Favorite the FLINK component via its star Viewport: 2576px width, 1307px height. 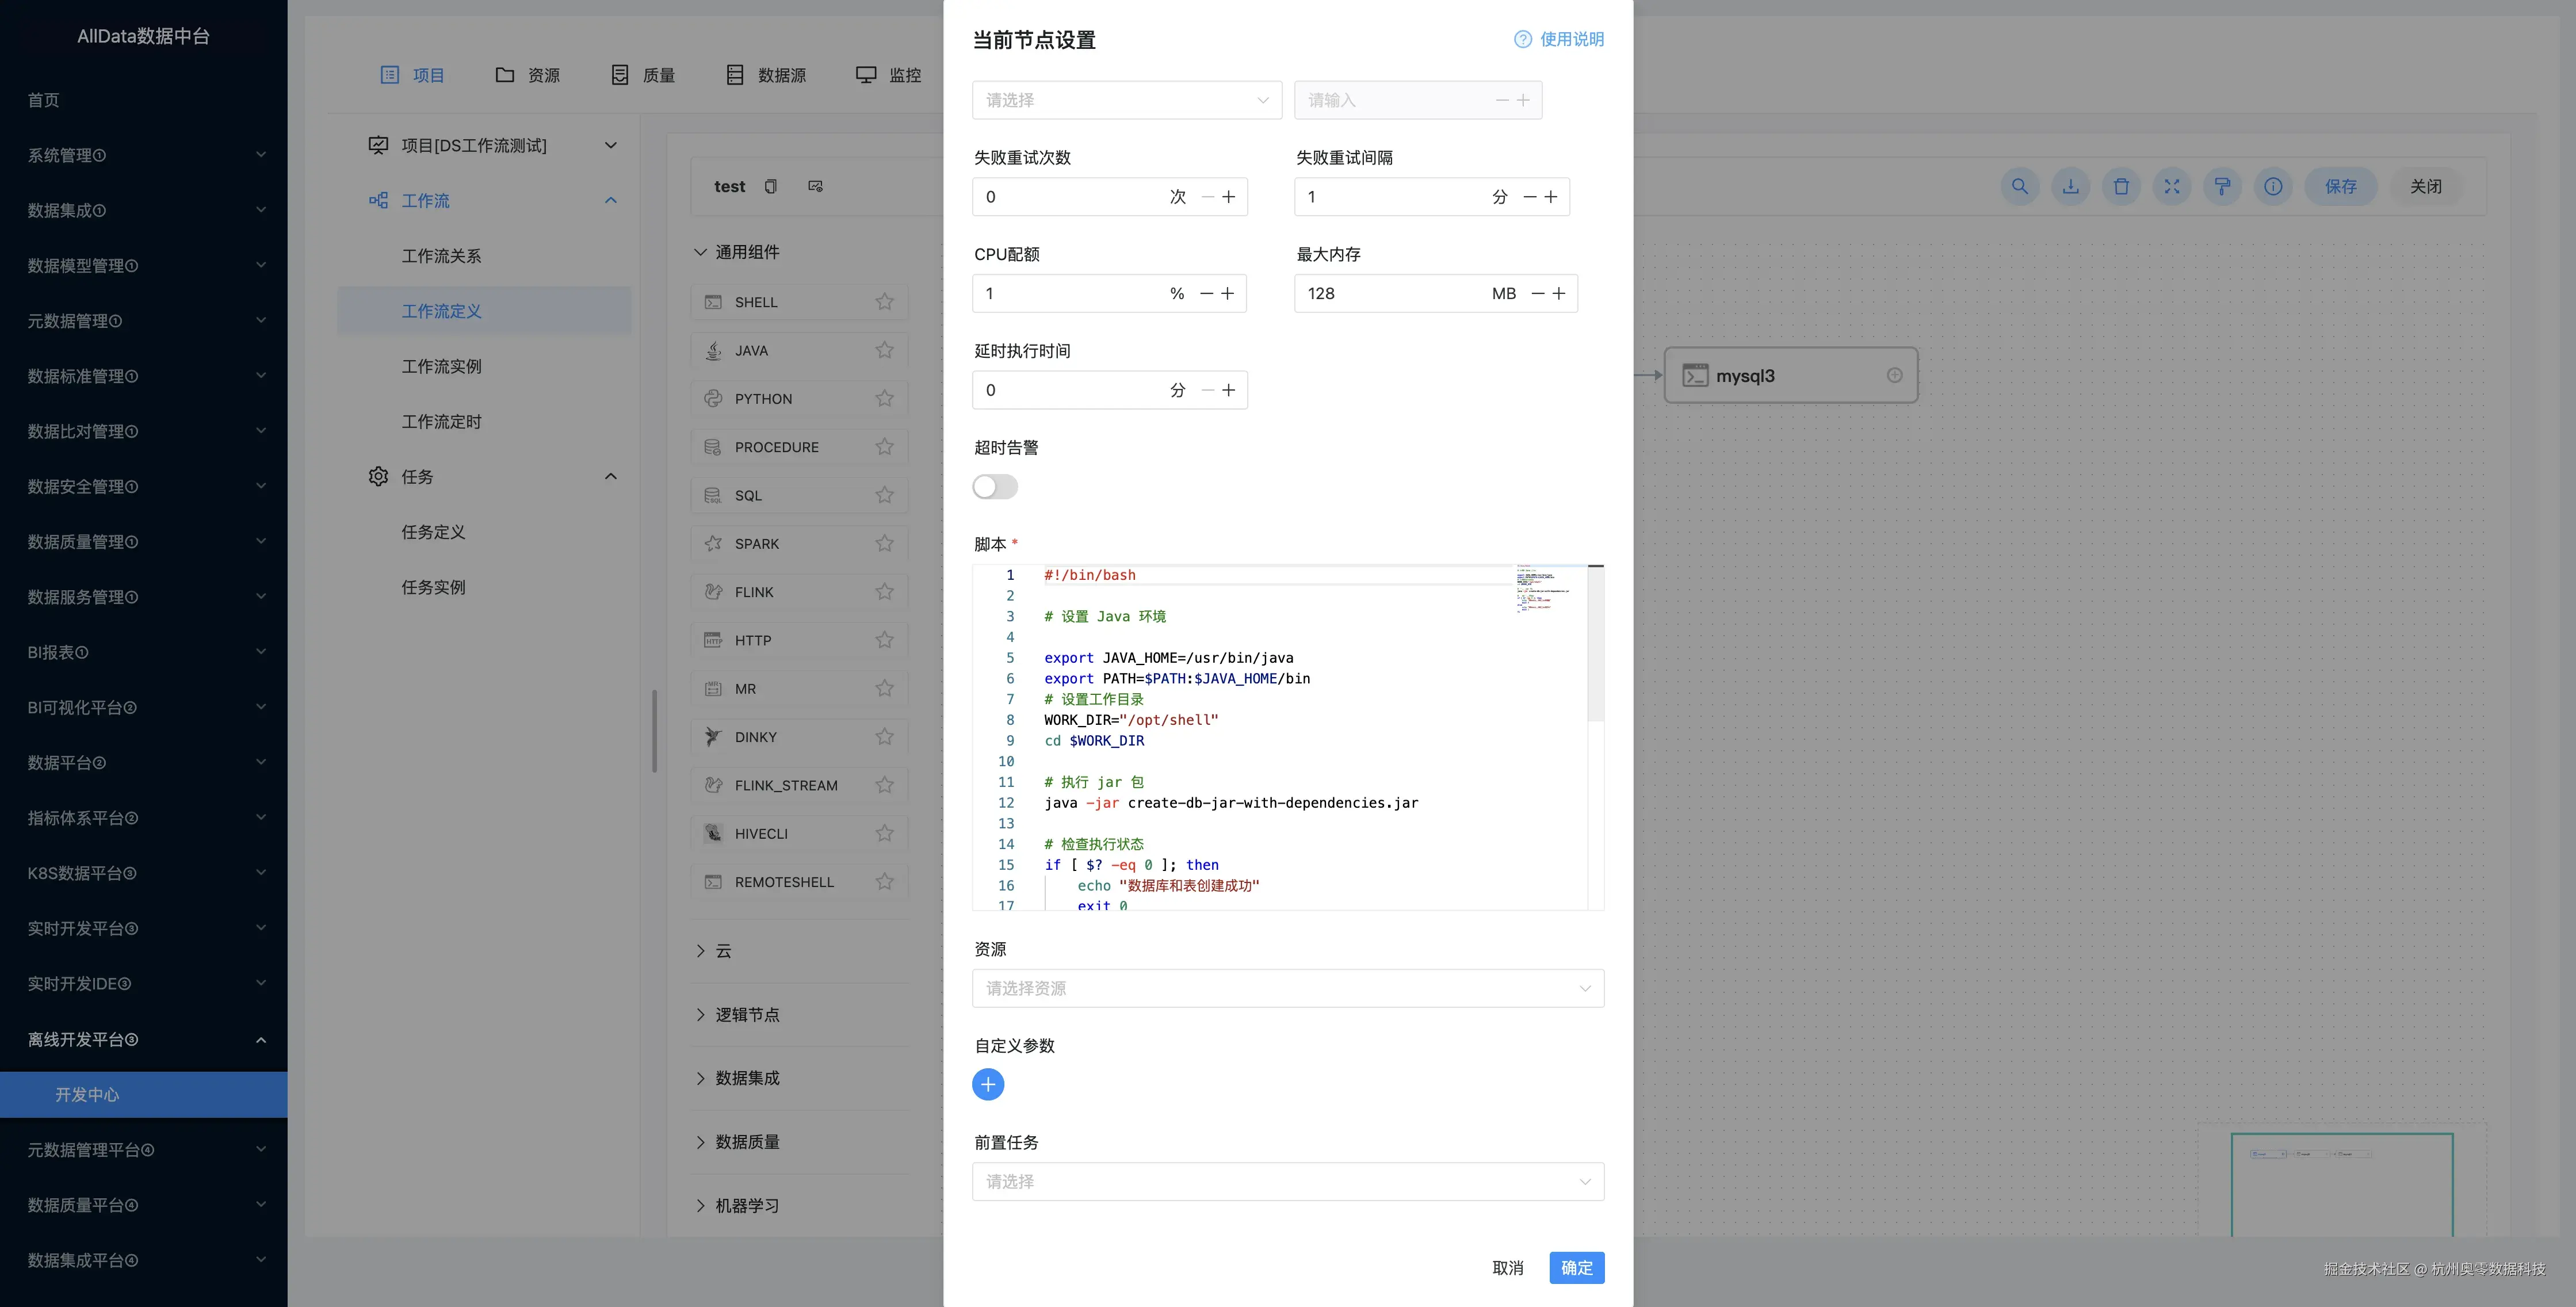(x=884, y=591)
